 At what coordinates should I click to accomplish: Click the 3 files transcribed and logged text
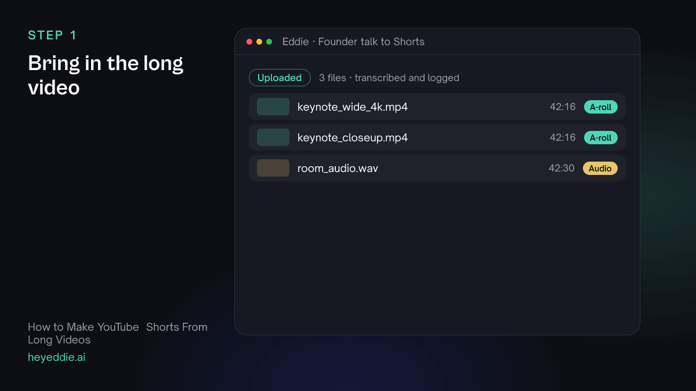coord(389,78)
